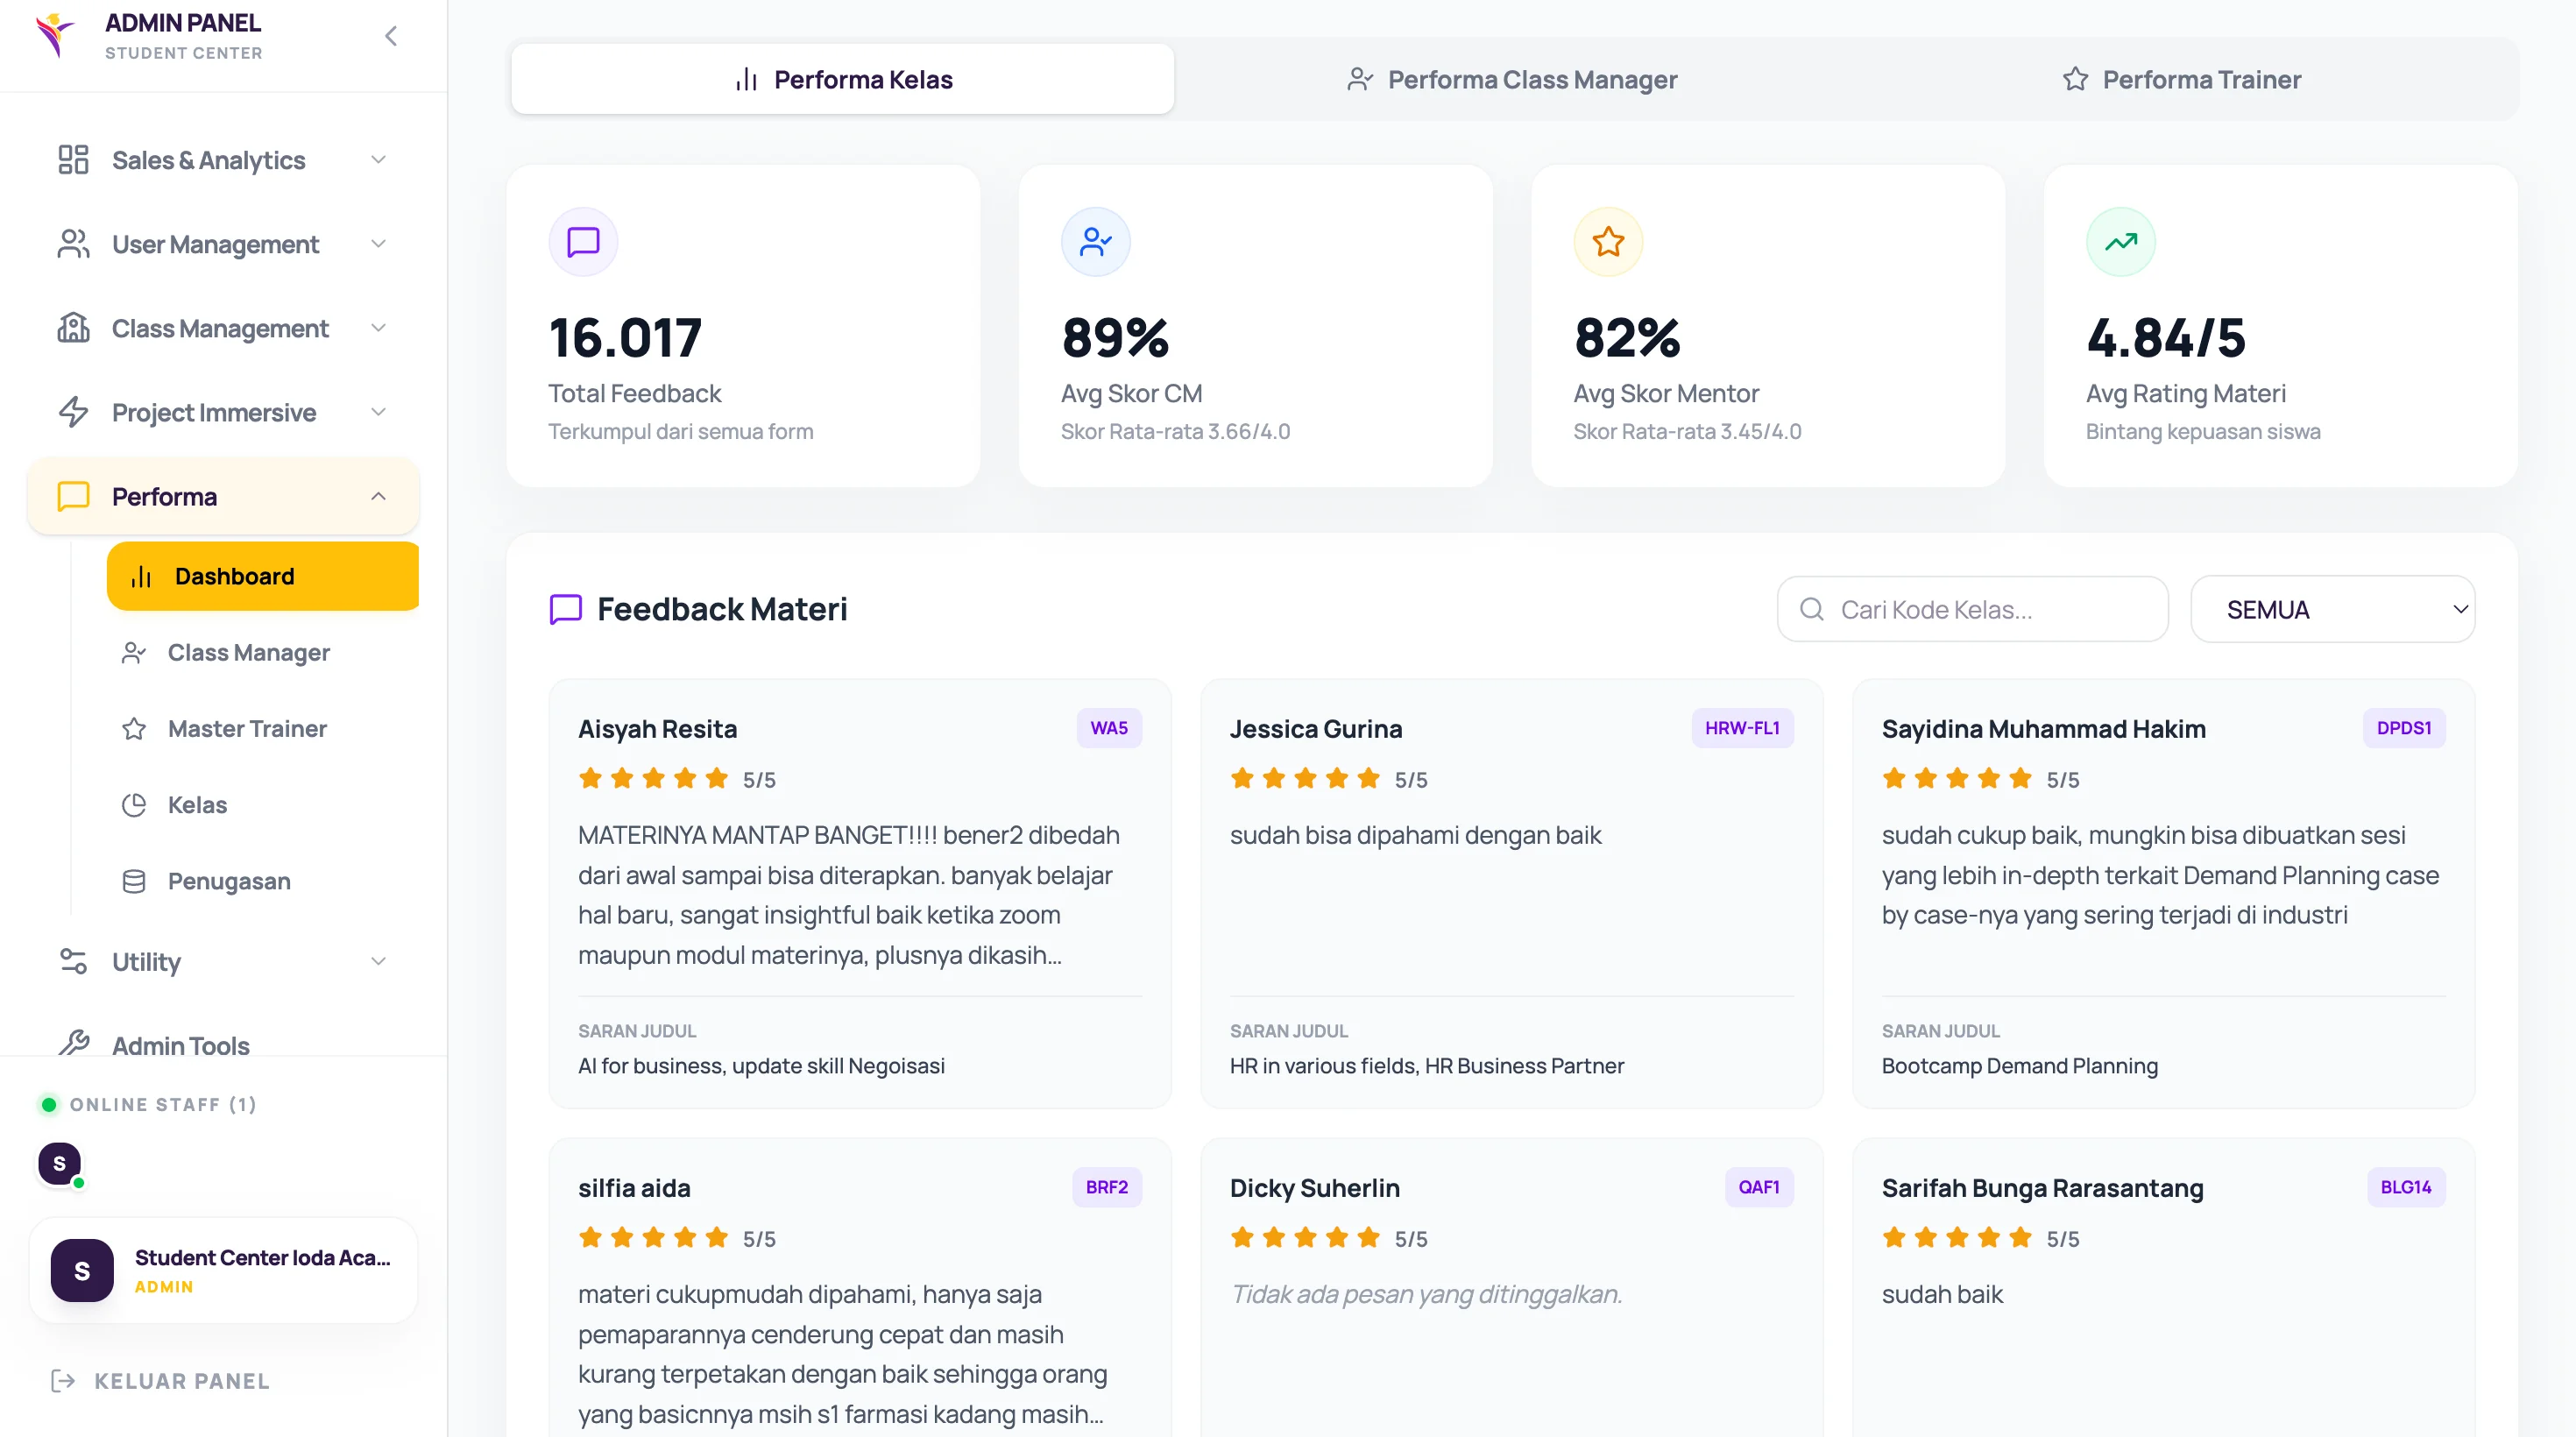Click the Cari Kode Kelas search field
Viewport: 2576px width, 1437px height.
click(x=1972, y=609)
